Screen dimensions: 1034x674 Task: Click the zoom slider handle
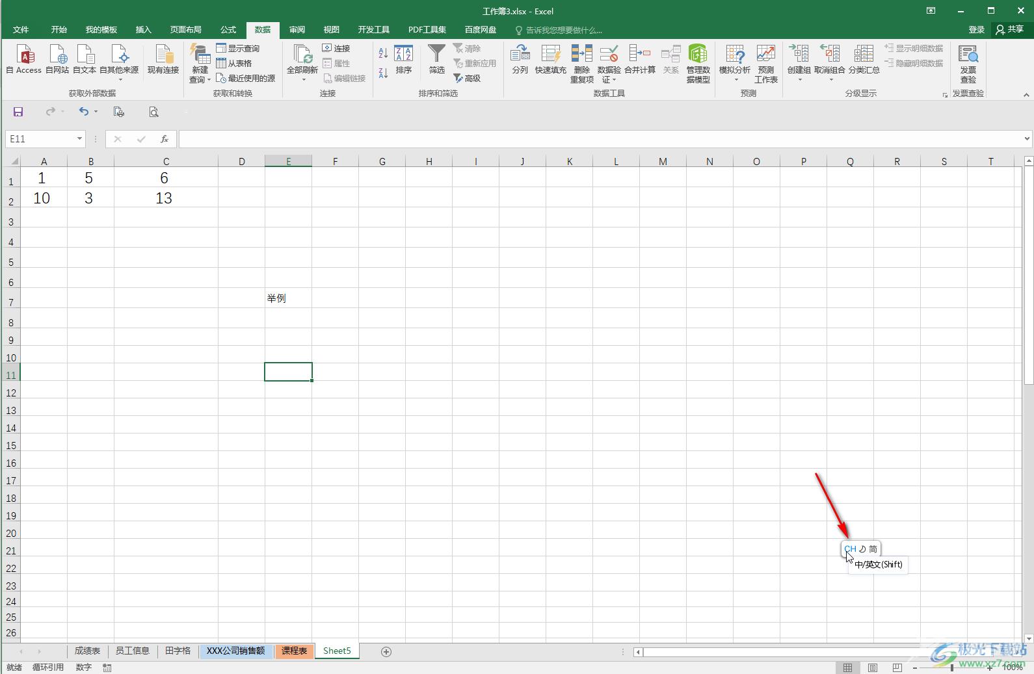(x=952, y=668)
